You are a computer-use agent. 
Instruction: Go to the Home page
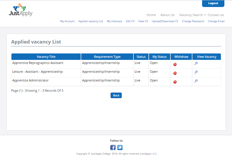tap(151, 15)
